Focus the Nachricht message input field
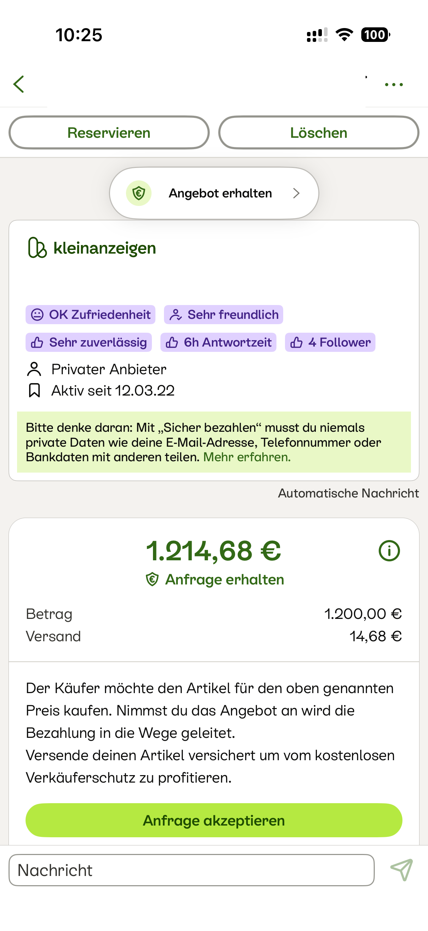The image size is (428, 931). (x=191, y=870)
